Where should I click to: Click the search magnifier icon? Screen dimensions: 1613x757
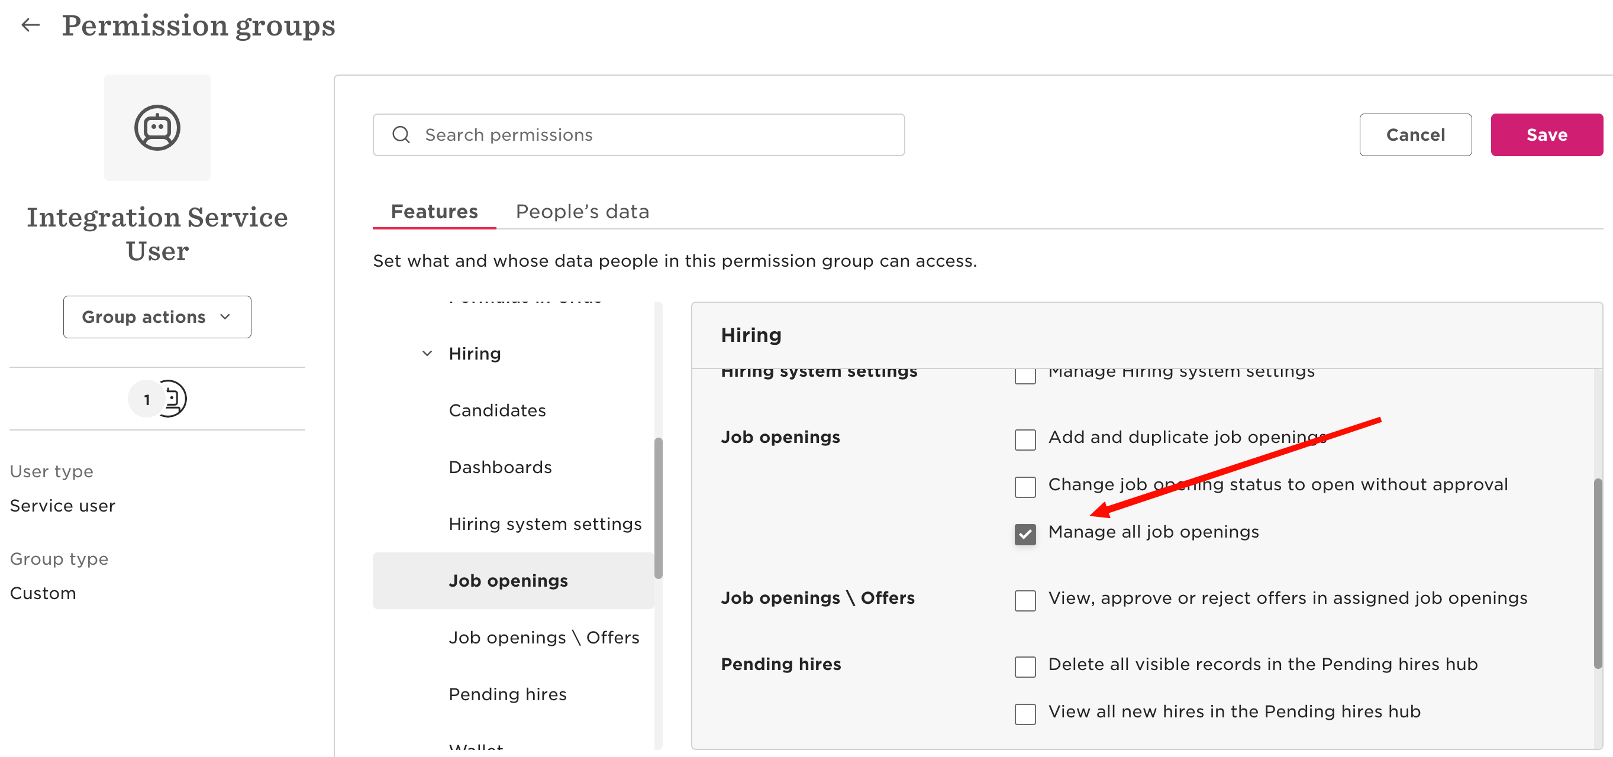401,134
